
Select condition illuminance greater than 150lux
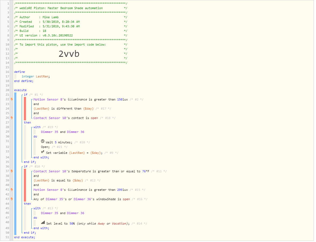(81, 100)
